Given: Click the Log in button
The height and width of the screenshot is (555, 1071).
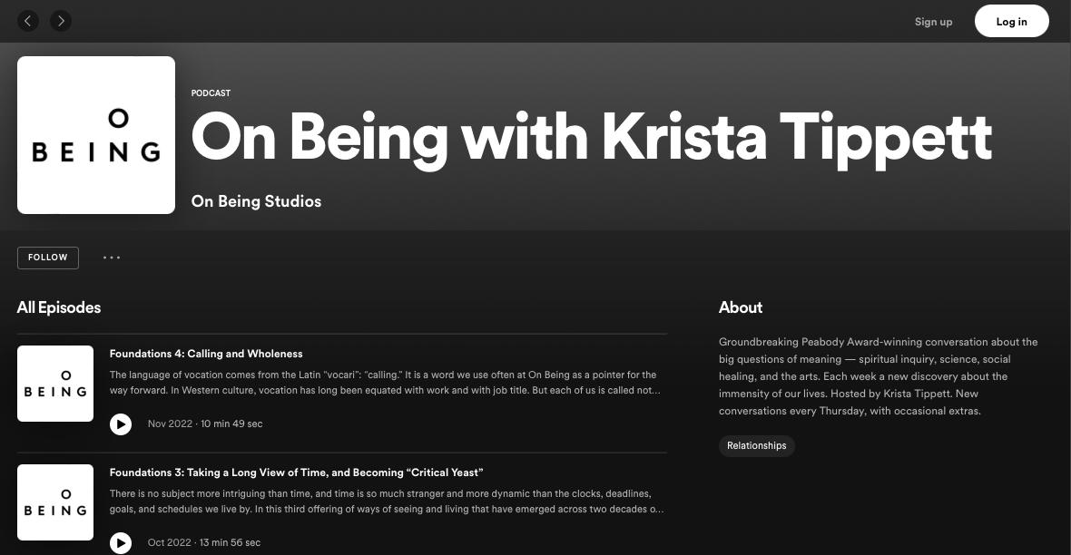Looking at the screenshot, I should (x=1012, y=21).
